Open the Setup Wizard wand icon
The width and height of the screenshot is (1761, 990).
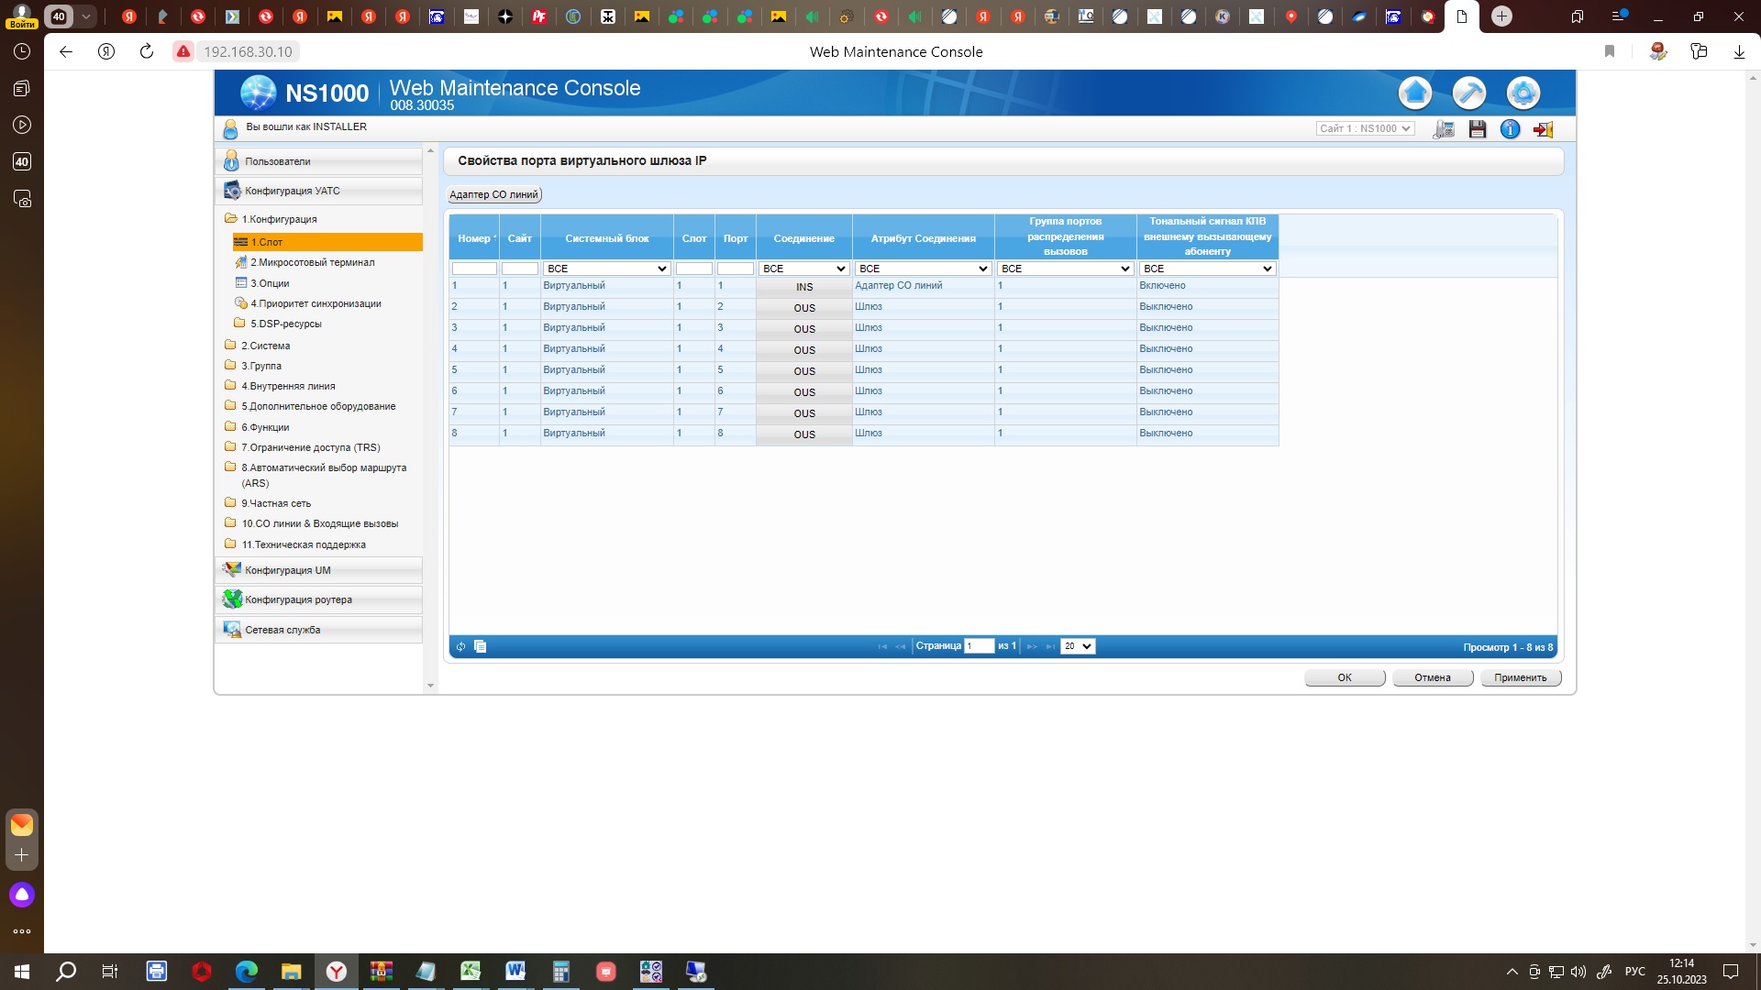pyautogui.click(x=1469, y=93)
